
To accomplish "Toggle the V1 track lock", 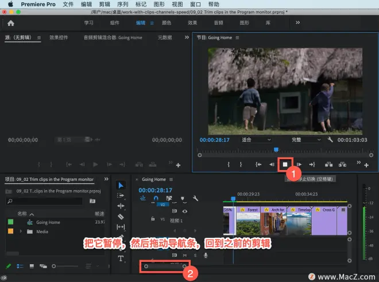I will [x=153, y=219].
